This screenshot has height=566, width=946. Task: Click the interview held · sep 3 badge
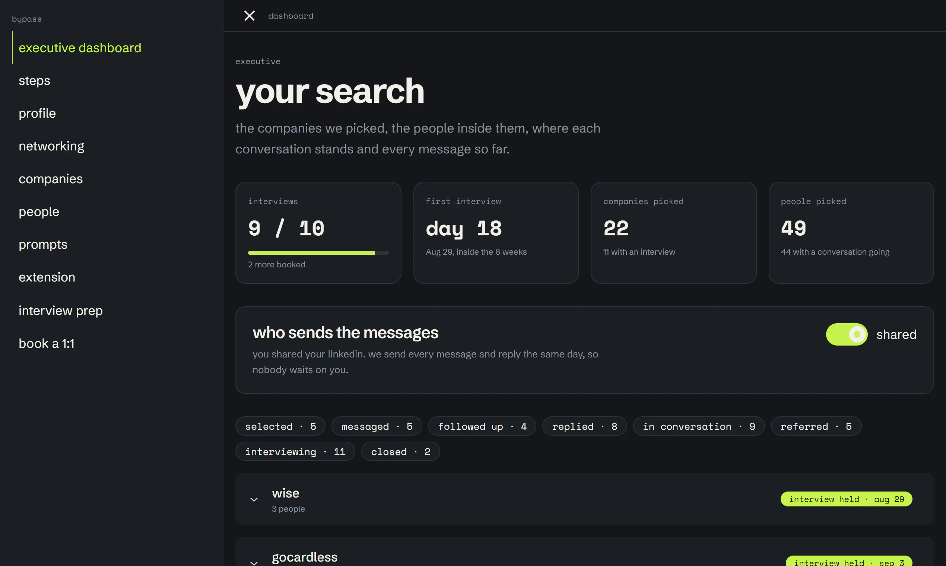pyautogui.click(x=849, y=561)
